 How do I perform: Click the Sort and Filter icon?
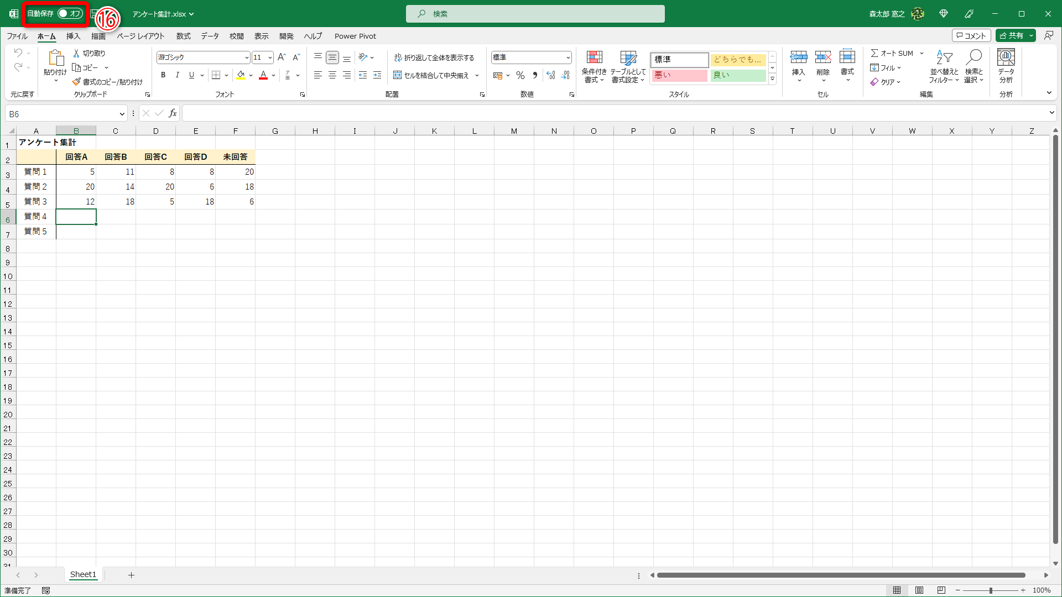944,57
